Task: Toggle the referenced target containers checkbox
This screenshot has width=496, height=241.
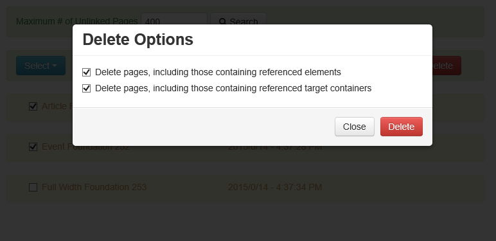Action: click(x=86, y=88)
